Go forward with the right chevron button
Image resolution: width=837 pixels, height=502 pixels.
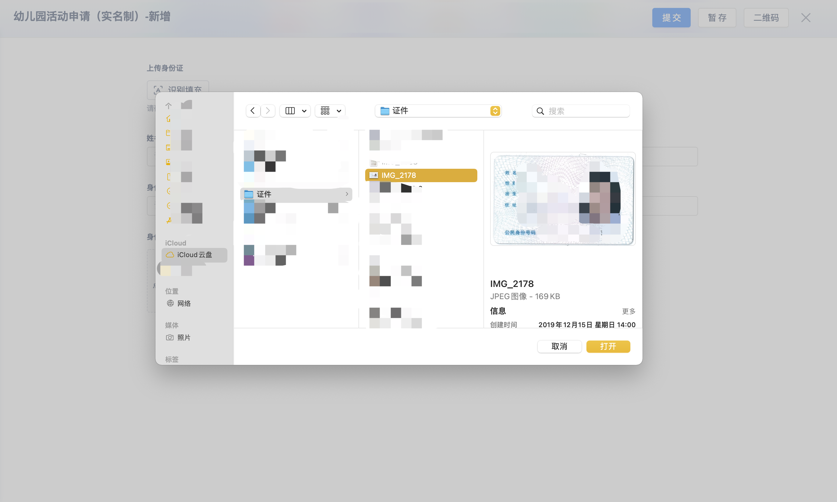268,111
